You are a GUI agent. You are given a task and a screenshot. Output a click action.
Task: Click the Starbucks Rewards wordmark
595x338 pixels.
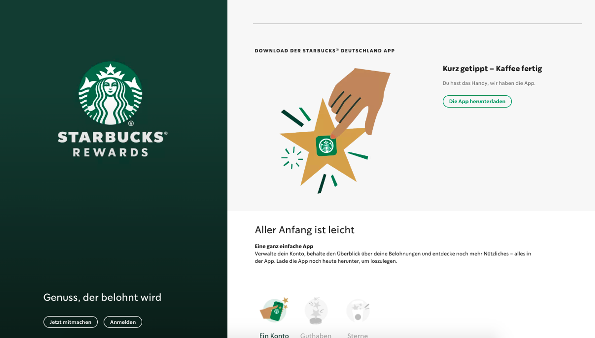[x=112, y=144]
